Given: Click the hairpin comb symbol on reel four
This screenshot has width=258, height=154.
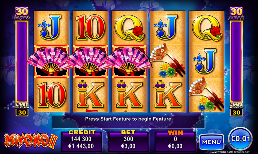Looking at the screenshot, I should pos(168,60).
